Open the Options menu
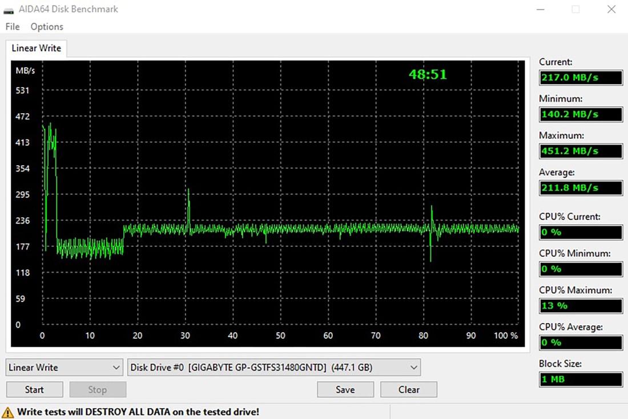This screenshot has width=628, height=419. point(47,26)
